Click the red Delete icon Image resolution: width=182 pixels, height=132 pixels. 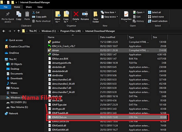pos(76,15)
